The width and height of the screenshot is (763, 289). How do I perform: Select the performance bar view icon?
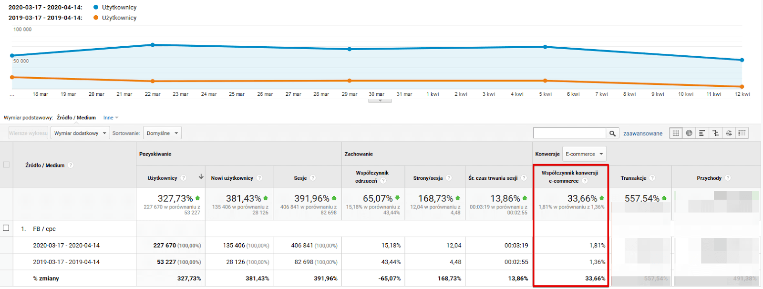pos(702,133)
